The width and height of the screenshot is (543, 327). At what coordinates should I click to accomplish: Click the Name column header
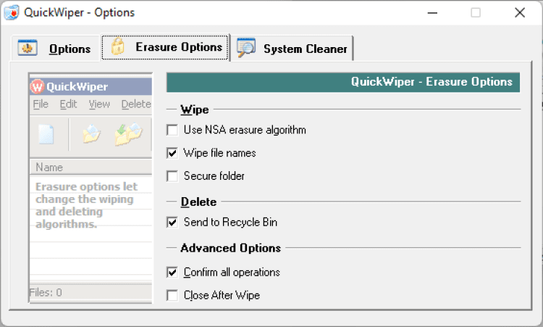point(49,167)
